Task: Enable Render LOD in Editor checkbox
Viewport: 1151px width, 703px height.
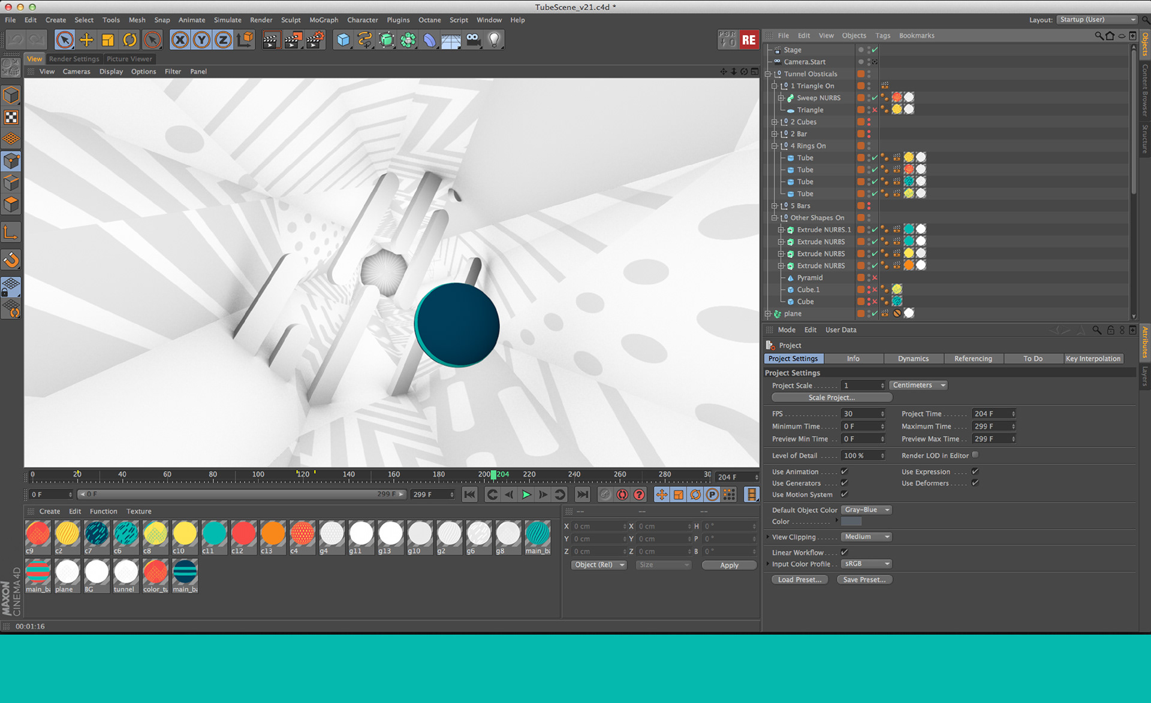Action: (x=975, y=455)
